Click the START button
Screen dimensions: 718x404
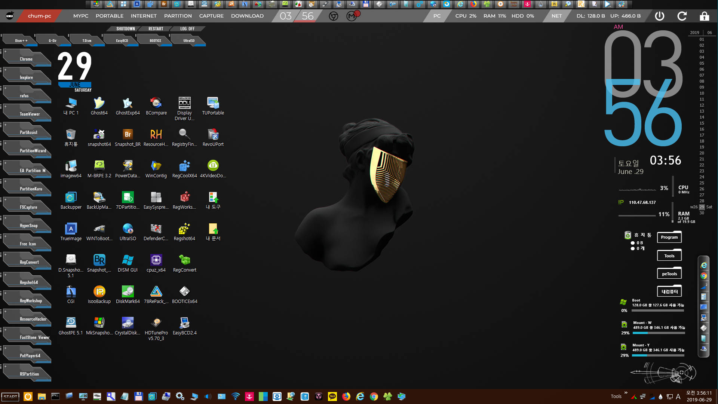tap(10, 397)
